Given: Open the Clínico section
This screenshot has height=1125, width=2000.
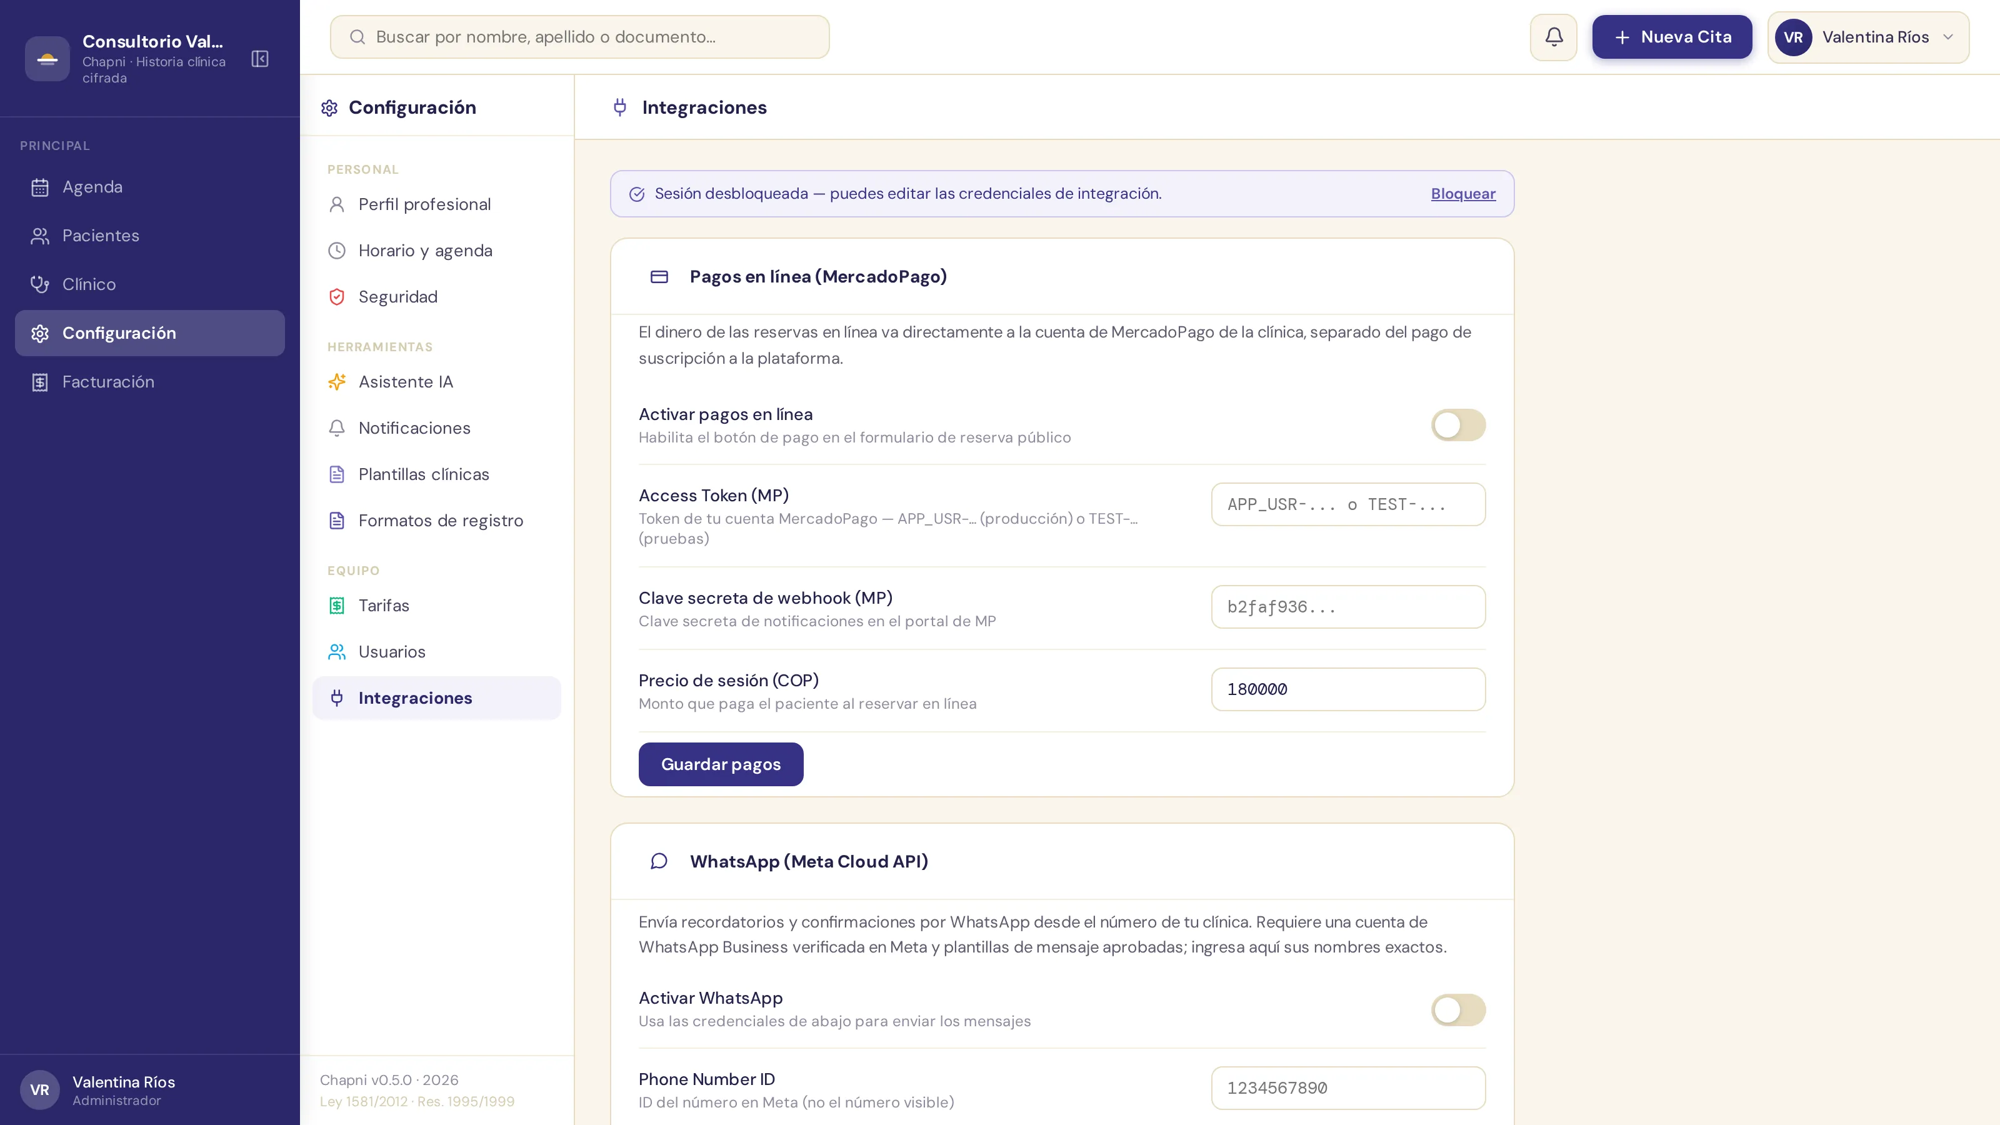Looking at the screenshot, I should tap(150, 284).
